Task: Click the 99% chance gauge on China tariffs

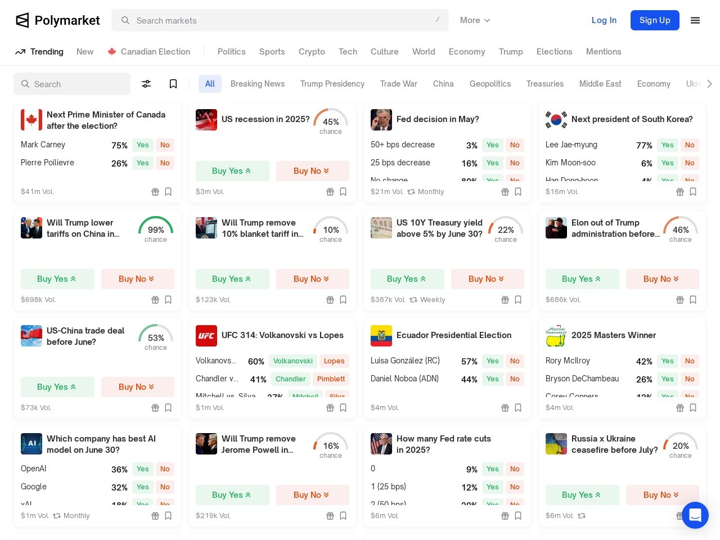Action: (156, 229)
